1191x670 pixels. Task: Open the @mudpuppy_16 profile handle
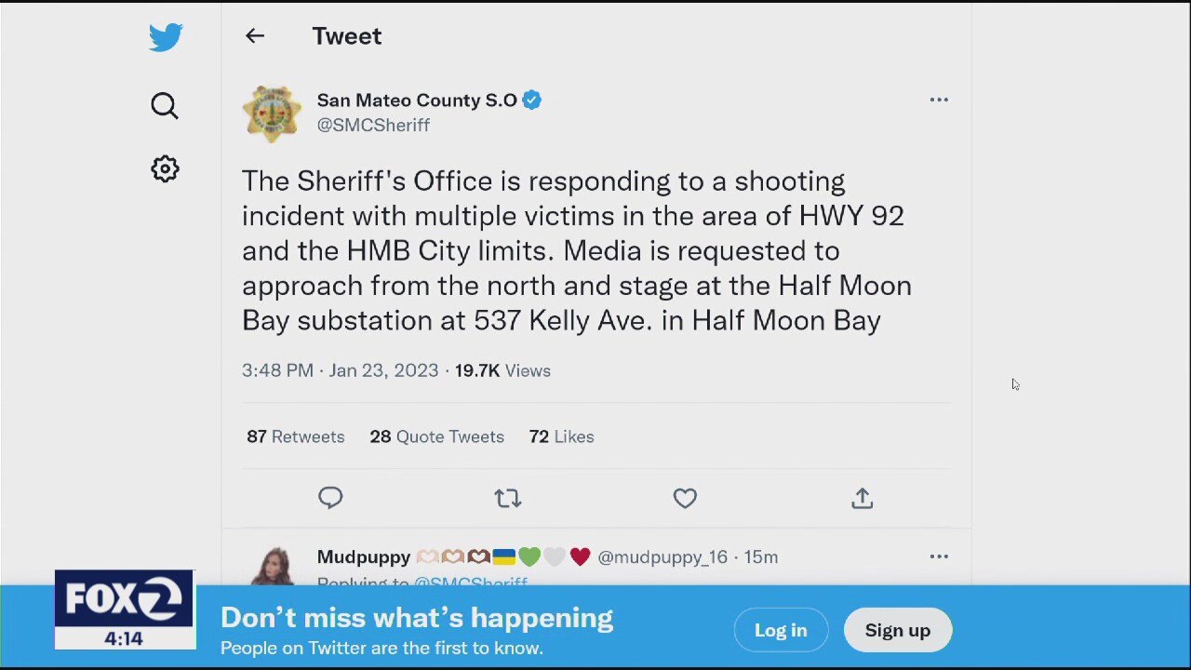click(x=662, y=556)
